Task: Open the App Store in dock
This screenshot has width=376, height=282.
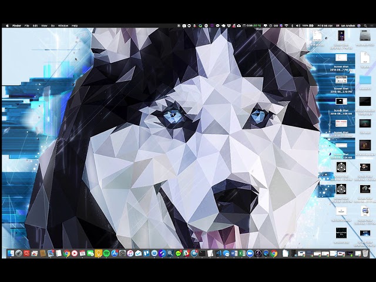Action: click(115, 253)
